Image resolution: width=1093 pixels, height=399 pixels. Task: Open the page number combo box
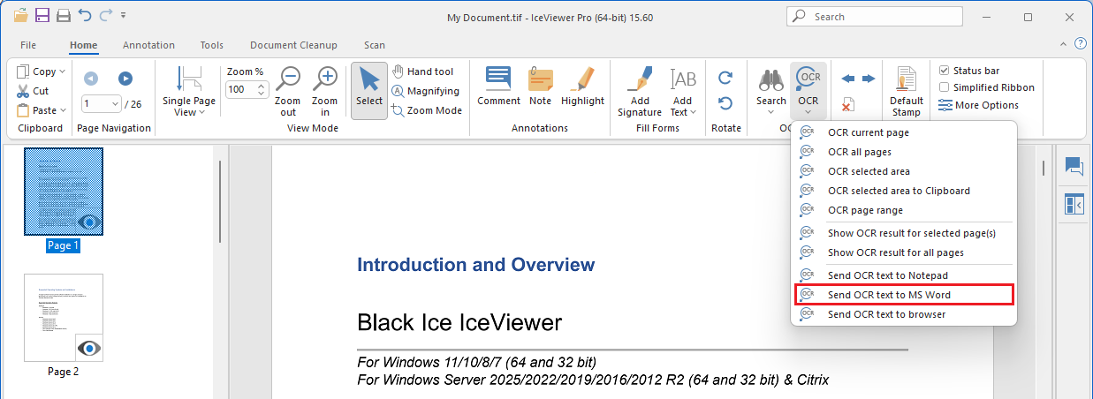(x=101, y=103)
